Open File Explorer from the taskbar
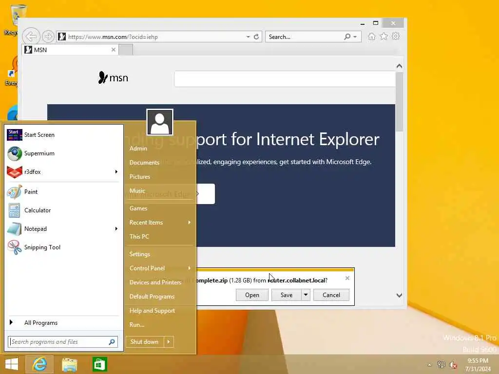Viewport: 499px width, 374px height. (x=69, y=364)
